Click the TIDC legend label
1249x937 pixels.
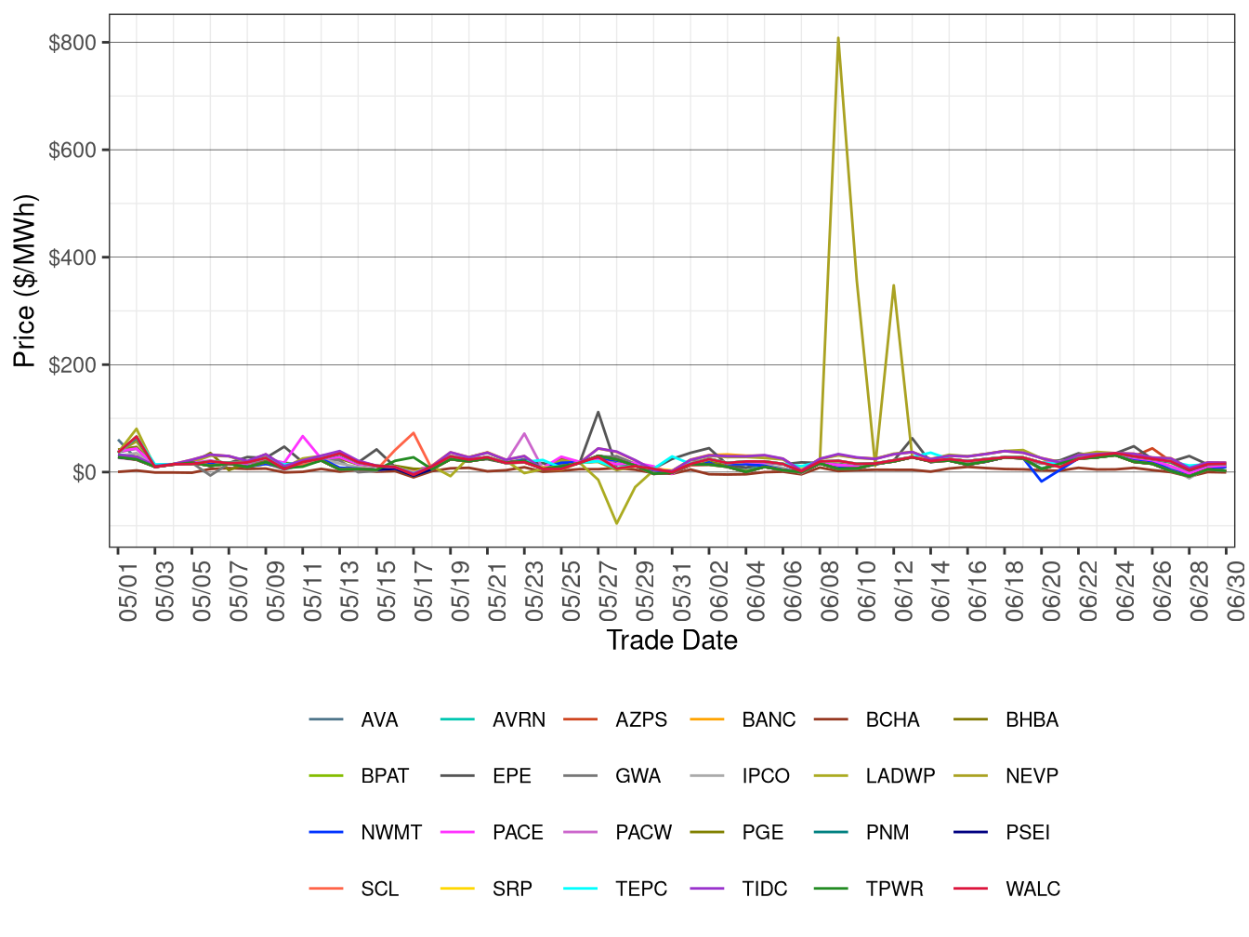click(765, 890)
